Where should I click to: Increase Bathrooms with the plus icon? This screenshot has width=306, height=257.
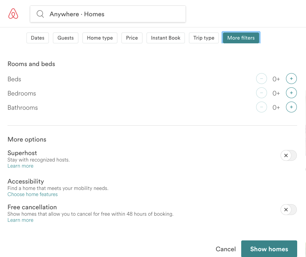click(291, 107)
